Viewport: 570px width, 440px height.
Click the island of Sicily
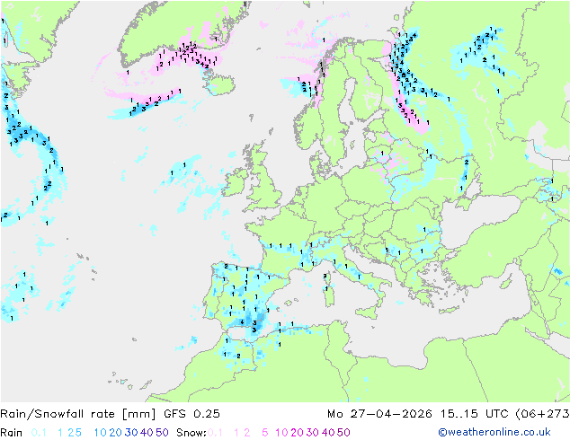pos(369,312)
